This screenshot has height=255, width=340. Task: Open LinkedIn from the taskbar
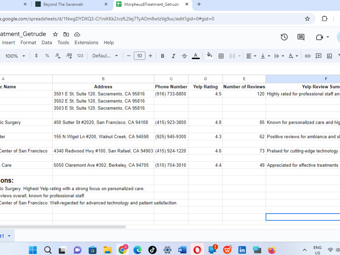tap(242, 250)
